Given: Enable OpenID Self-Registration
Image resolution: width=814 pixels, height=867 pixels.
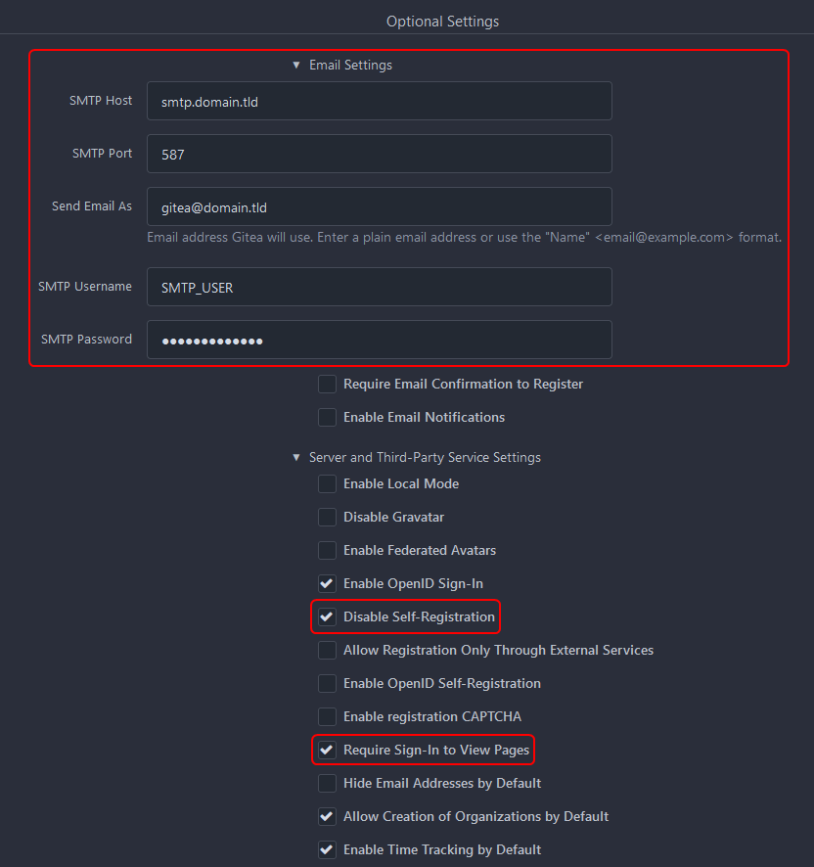Looking at the screenshot, I should (327, 683).
